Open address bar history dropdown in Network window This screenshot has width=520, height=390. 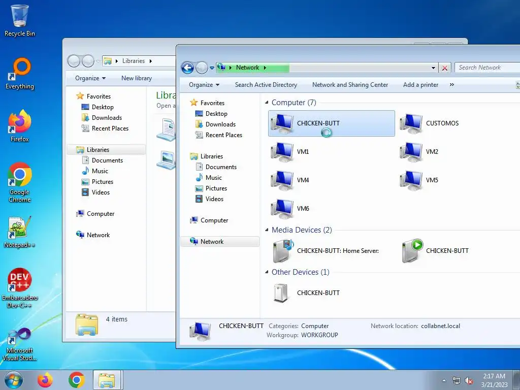433,68
